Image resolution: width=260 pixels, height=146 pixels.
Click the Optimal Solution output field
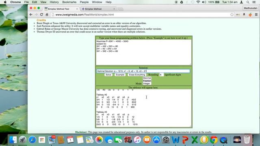tap(143, 71)
